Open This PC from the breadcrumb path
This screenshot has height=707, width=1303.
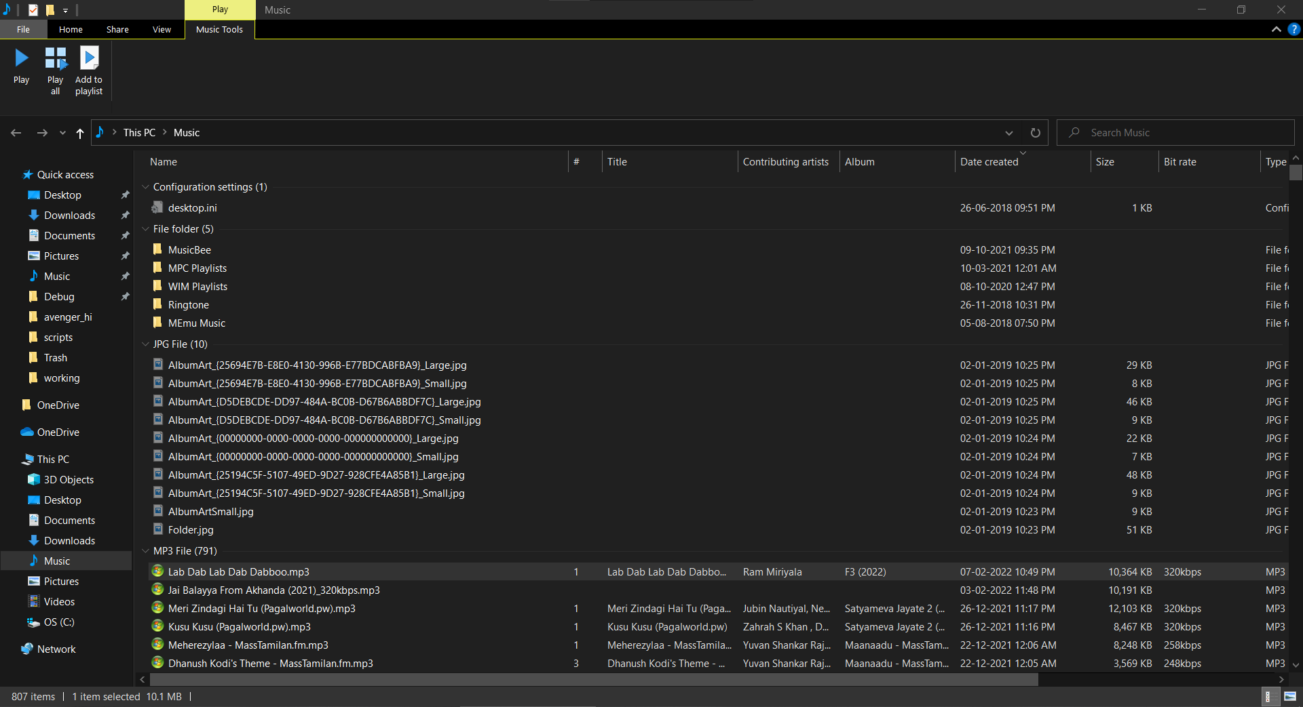(138, 132)
